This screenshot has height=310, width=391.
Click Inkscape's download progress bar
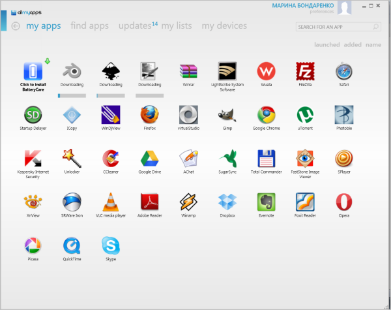click(x=111, y=96)
